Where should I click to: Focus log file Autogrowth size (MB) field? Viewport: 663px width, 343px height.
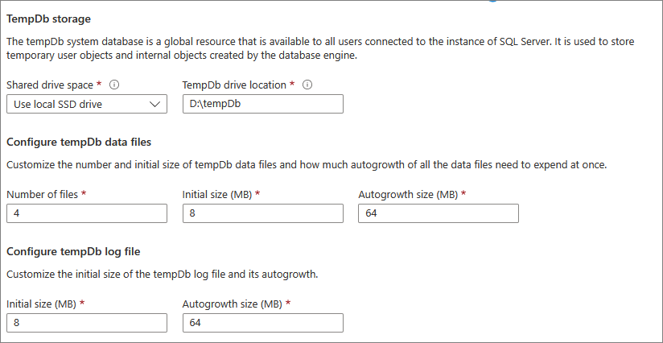(x=263, y=323)
